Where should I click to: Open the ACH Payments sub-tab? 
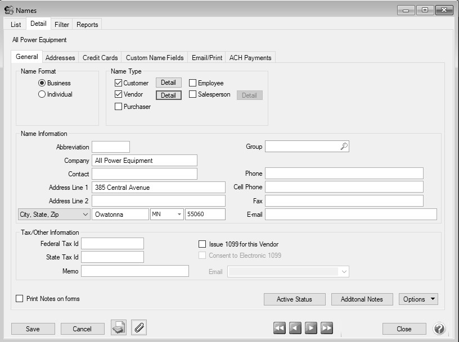(250, 58)
